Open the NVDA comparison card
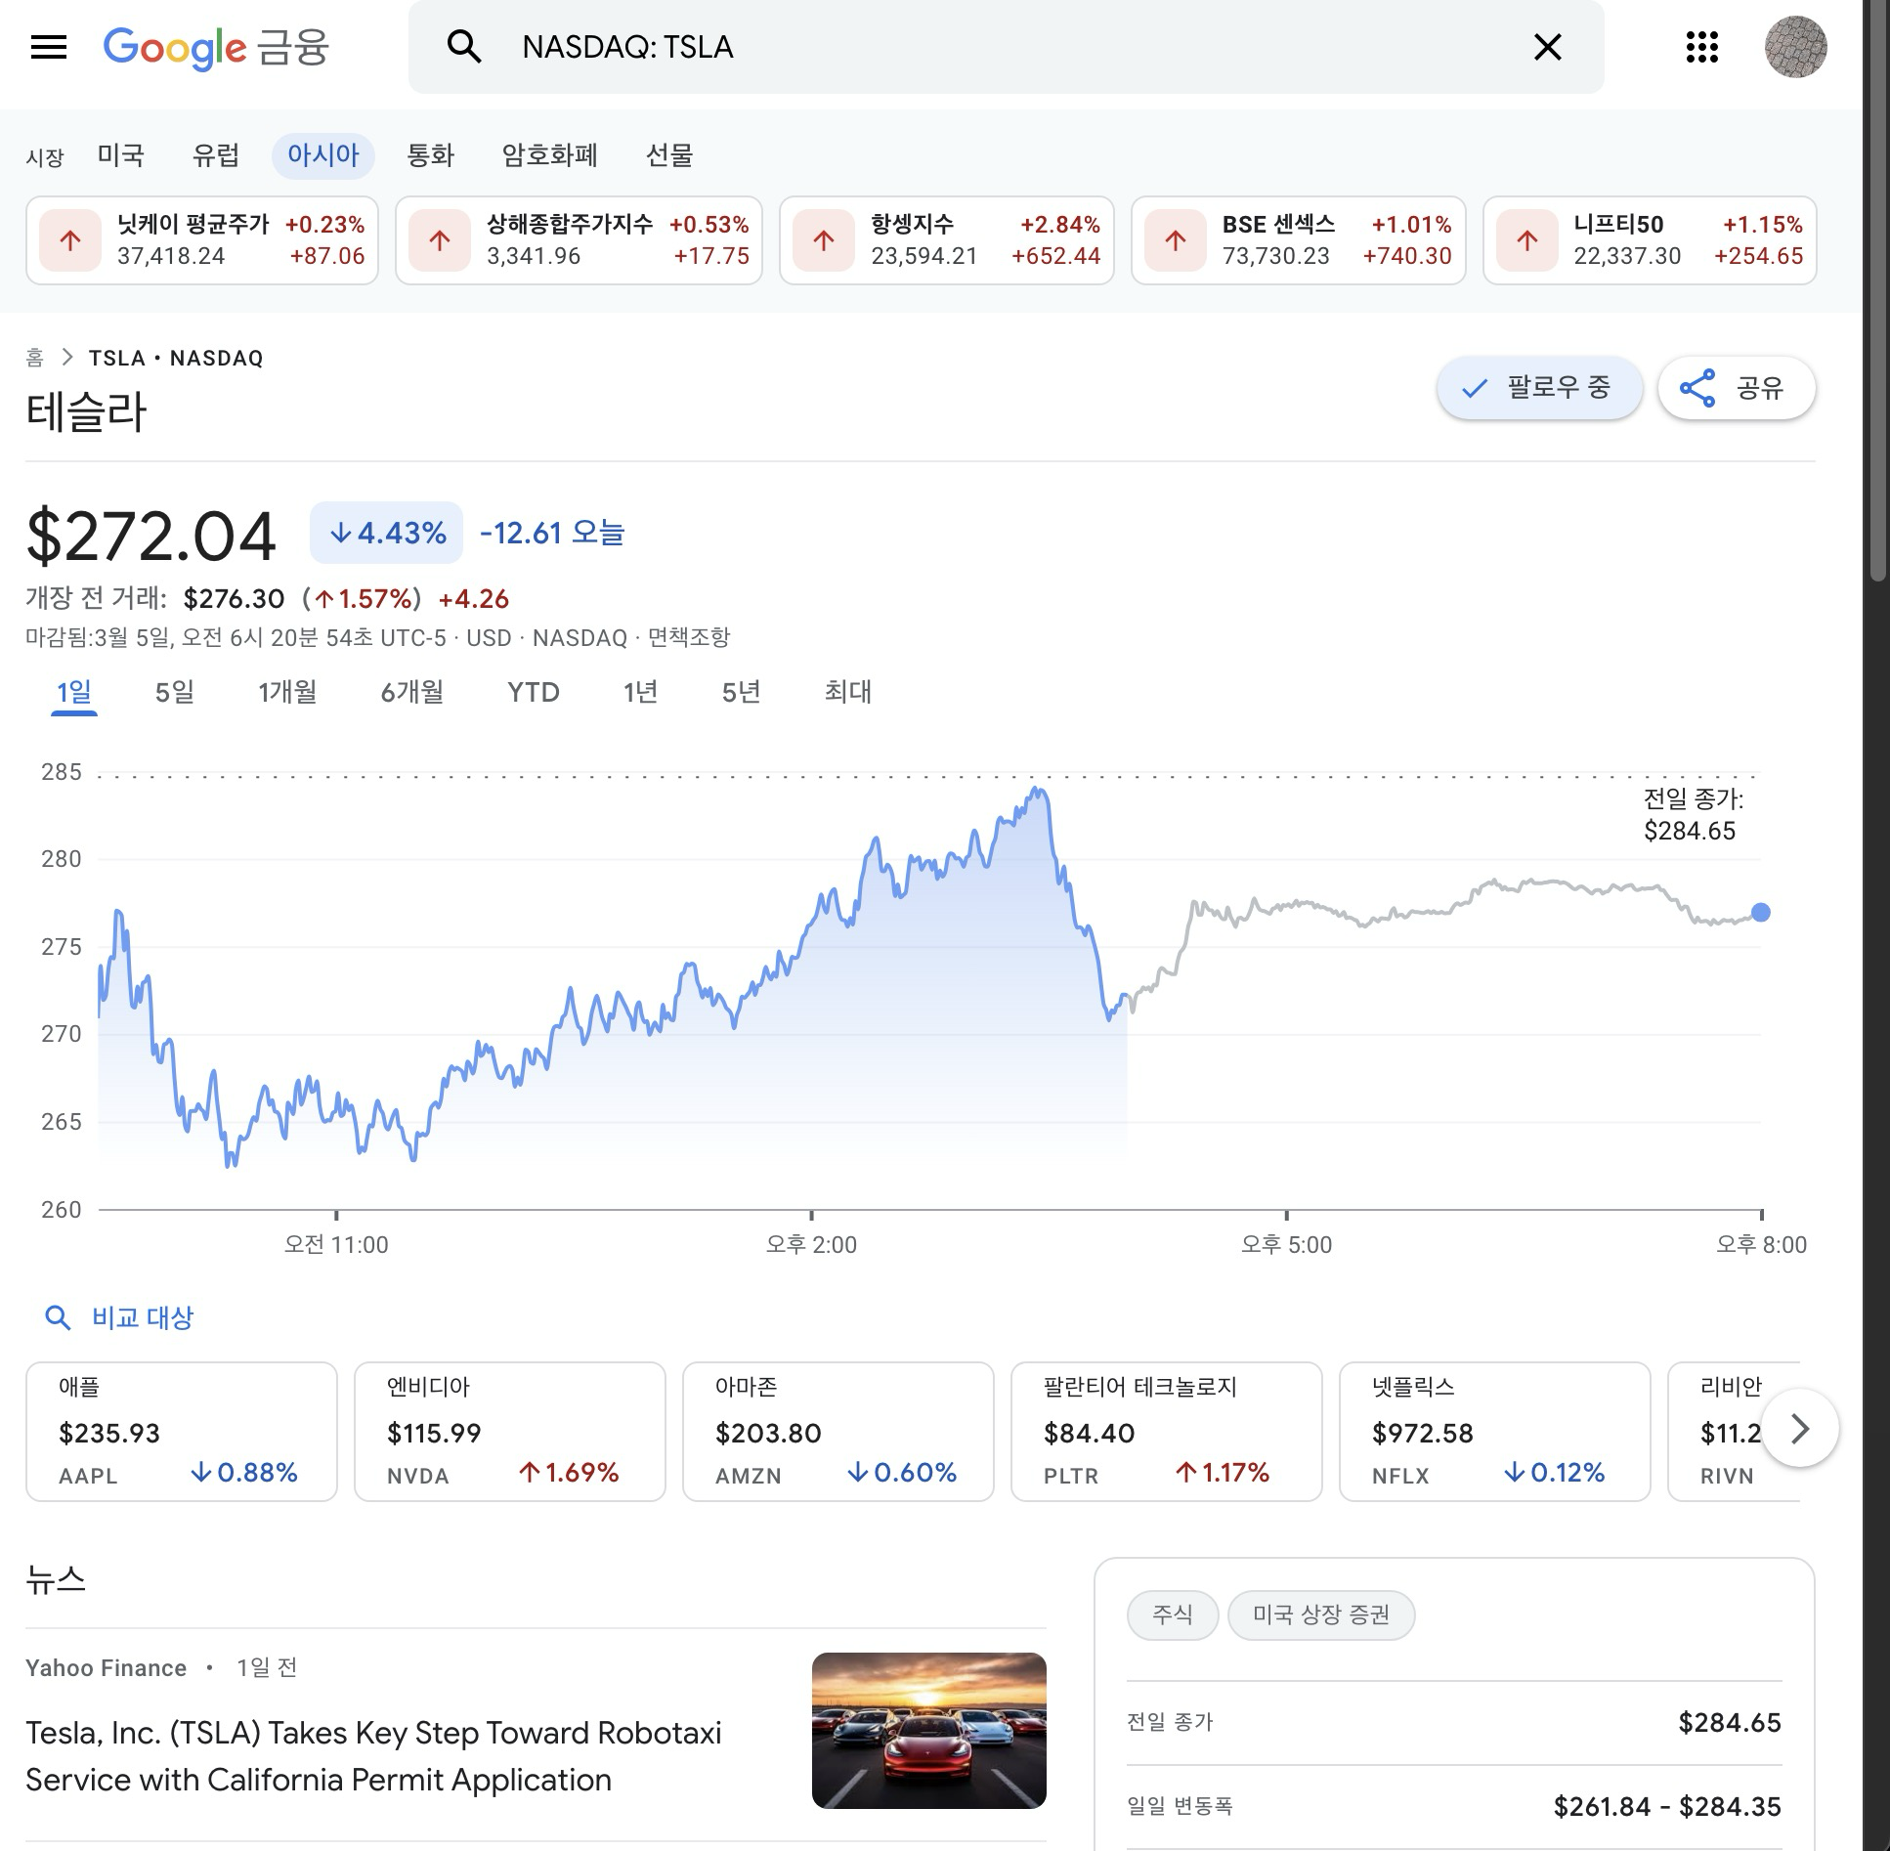This screenshot has height=1851, width=1890. coord(509,1431)
